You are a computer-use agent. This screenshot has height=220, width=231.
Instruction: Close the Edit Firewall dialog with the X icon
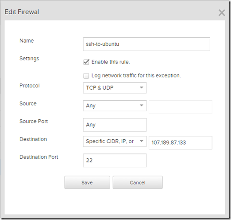pyautogui.click(x=222, y=13)
